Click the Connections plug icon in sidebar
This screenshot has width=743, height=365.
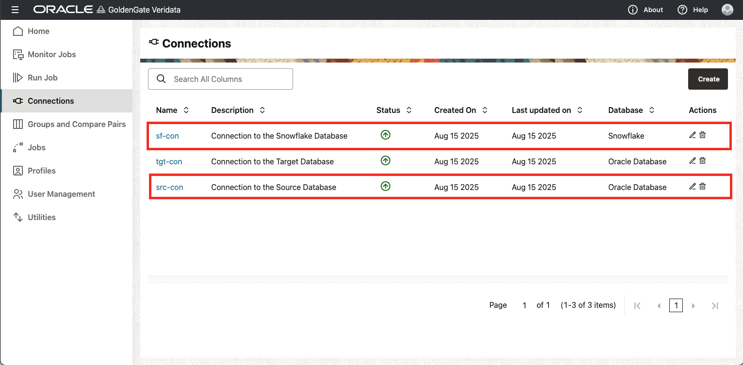click(x=18, y=101)
